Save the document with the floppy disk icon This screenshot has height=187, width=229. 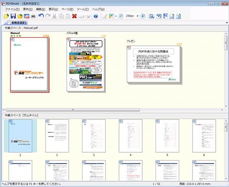coord(13,16)
